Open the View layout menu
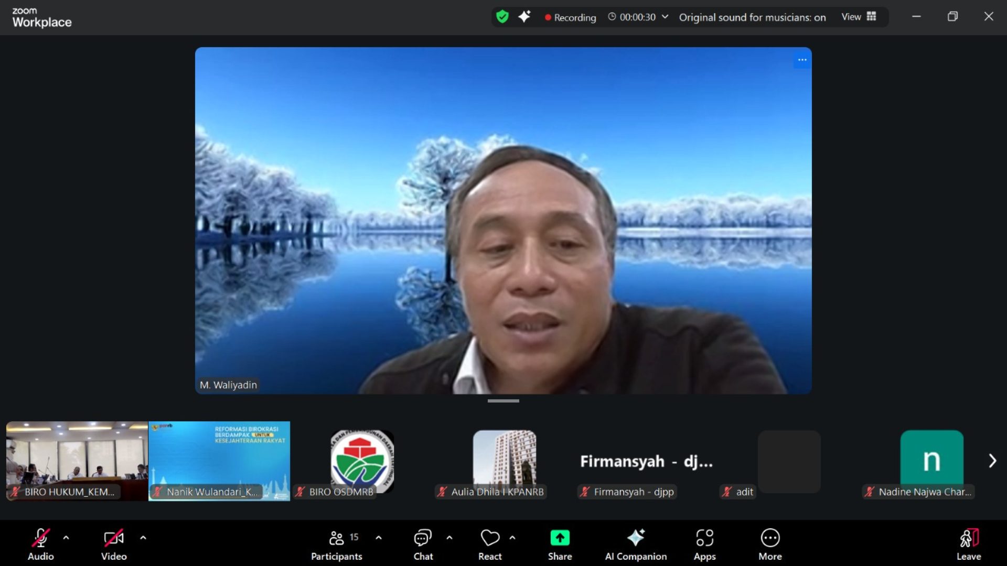 tap(859, 17)
